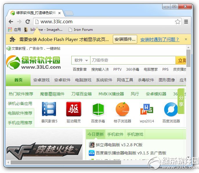Select the 电脑游戏 navigation tab
199x173 pixels.
83,80
